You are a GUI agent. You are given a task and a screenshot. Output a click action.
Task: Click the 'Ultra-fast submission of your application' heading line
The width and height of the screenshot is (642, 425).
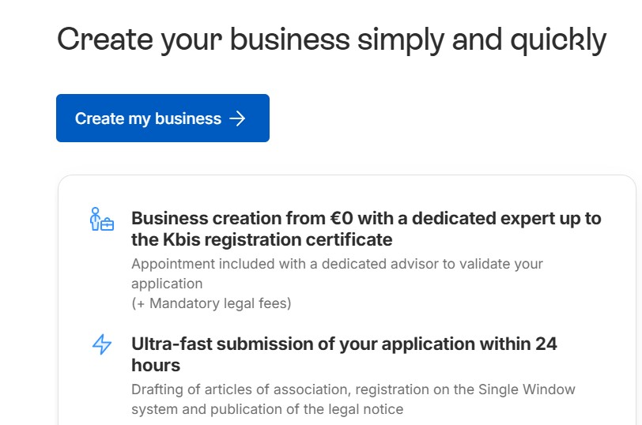344,344
